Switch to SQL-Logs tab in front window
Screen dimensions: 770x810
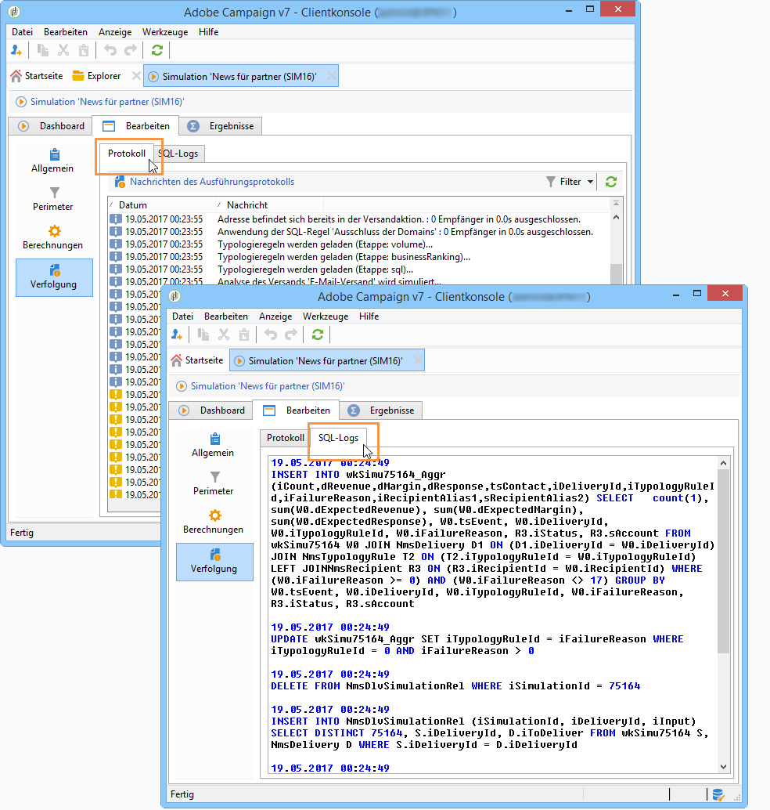(x=338, y=438)
